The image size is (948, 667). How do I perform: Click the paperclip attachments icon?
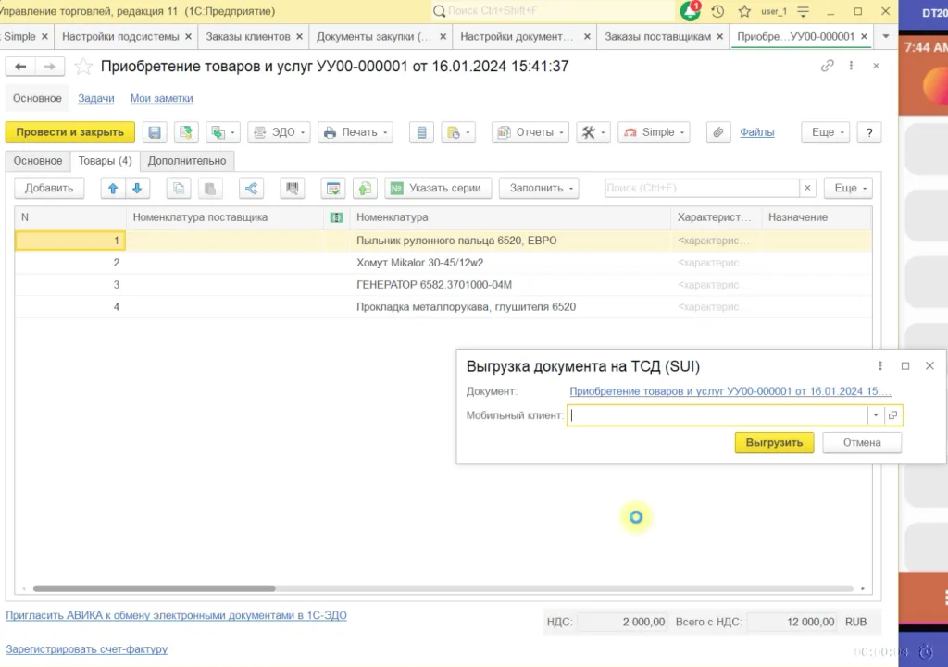(718, 132)
